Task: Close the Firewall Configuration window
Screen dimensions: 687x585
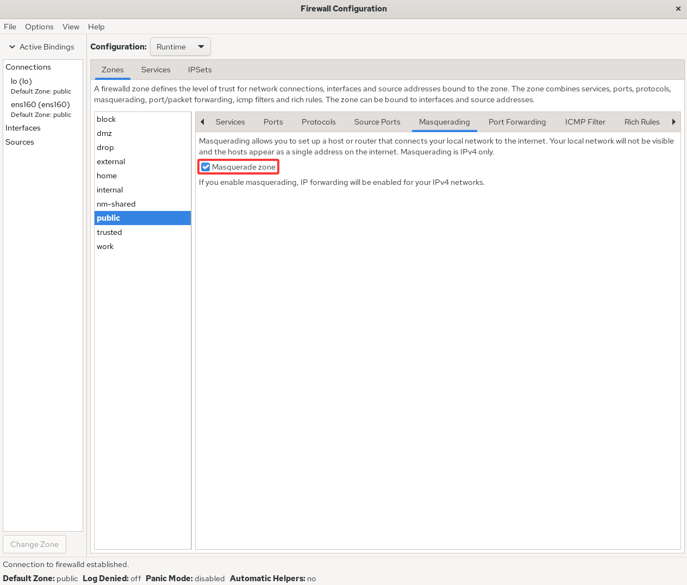Action: (678, 9)
